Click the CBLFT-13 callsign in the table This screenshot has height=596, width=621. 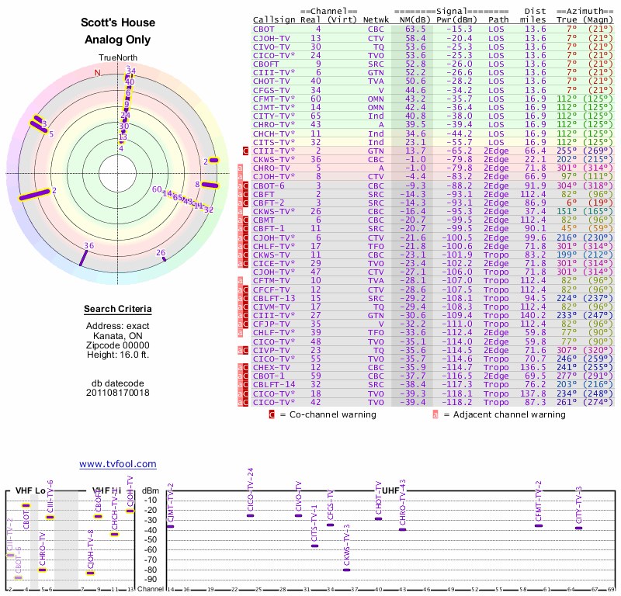[x=274, y=298]
